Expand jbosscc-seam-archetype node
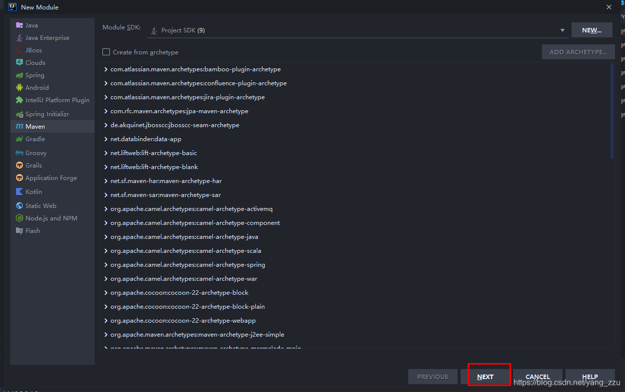Screen dimensions: 625x392 point(106,125)
